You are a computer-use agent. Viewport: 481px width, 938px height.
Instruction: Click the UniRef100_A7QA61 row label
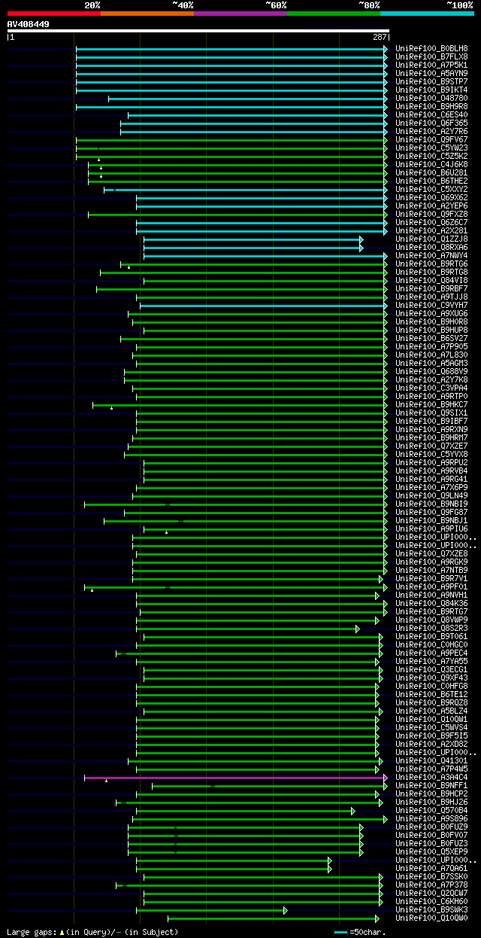click(431, 868)
